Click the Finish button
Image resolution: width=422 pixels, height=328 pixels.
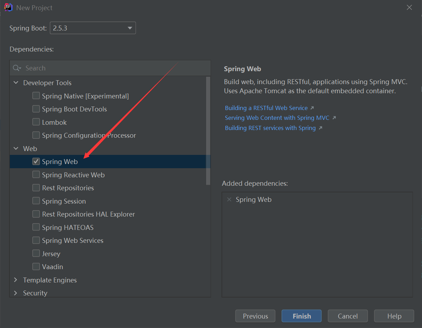pyautogui.click(x=301, y=316)
